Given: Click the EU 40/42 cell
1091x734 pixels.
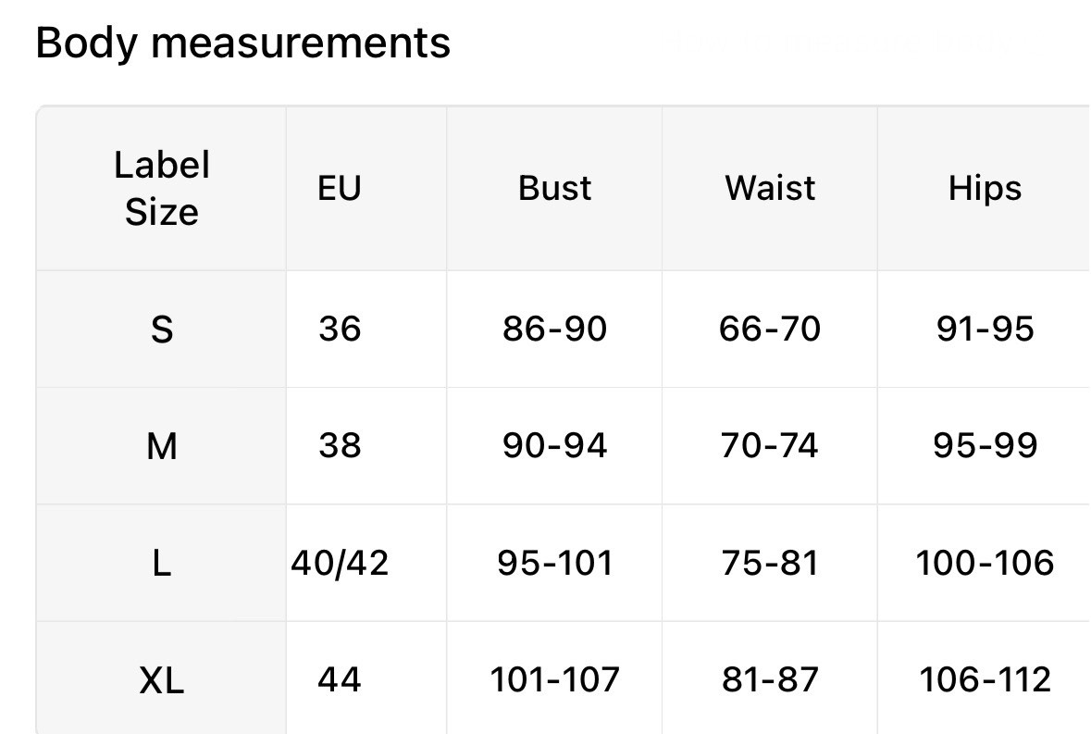Looking at the screenshot, I should pyautogui.click(x=340, y=563).
